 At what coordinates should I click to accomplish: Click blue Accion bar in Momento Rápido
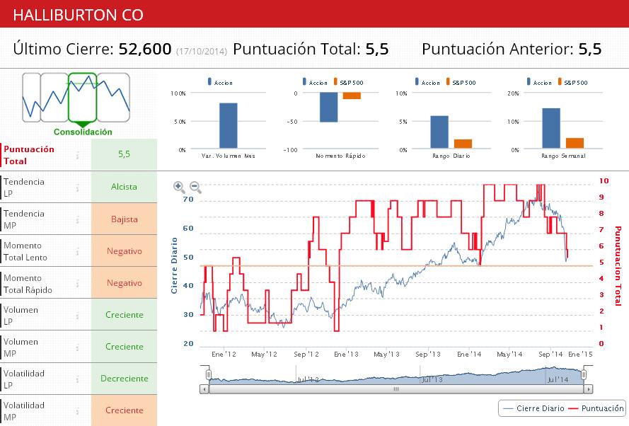click(328, 108)
